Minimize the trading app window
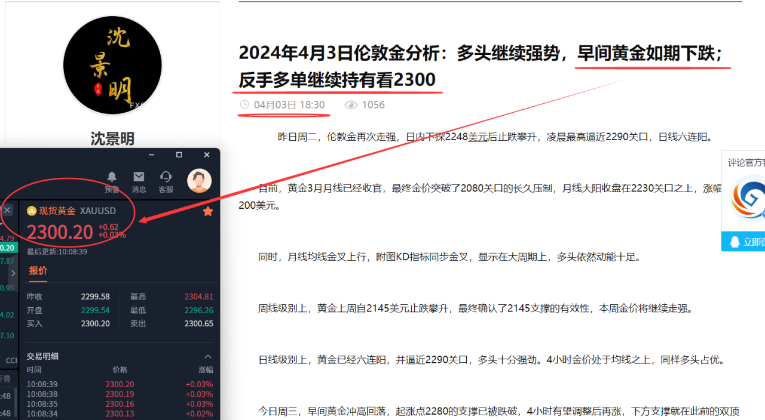Viewport: 765px width, 420px height. pos(151,155)
